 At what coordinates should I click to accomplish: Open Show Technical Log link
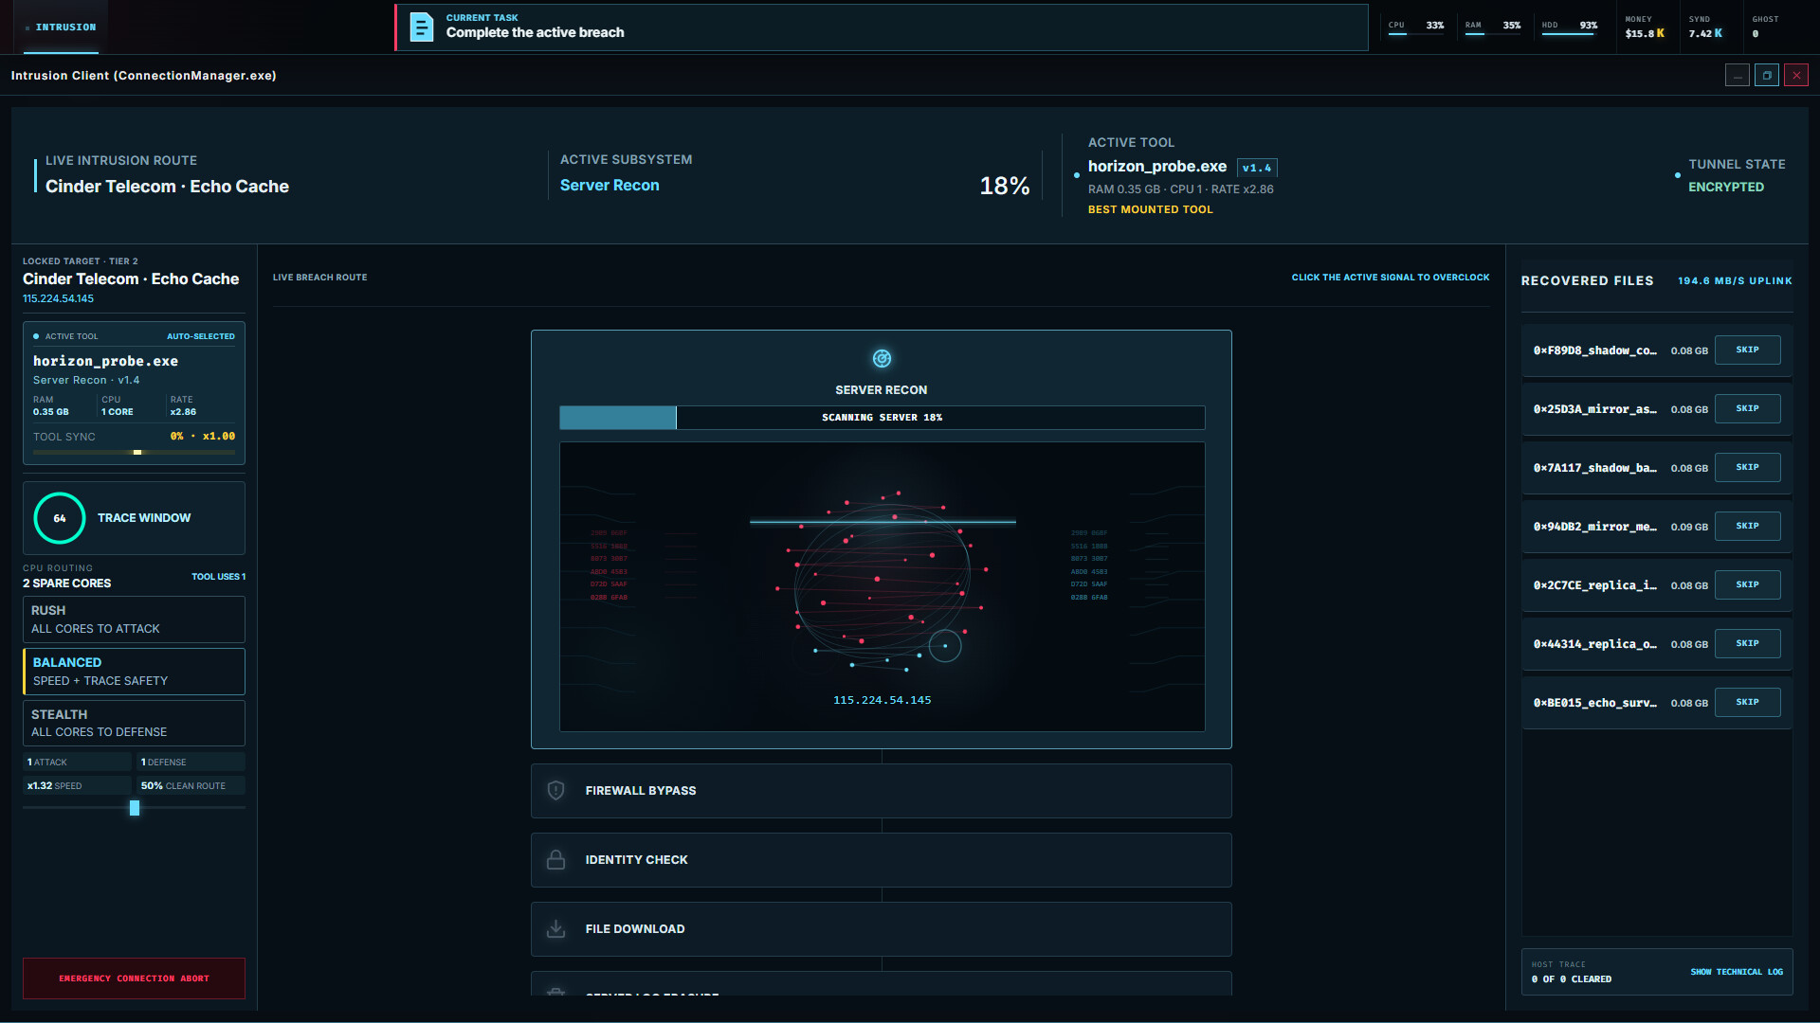1737,972
